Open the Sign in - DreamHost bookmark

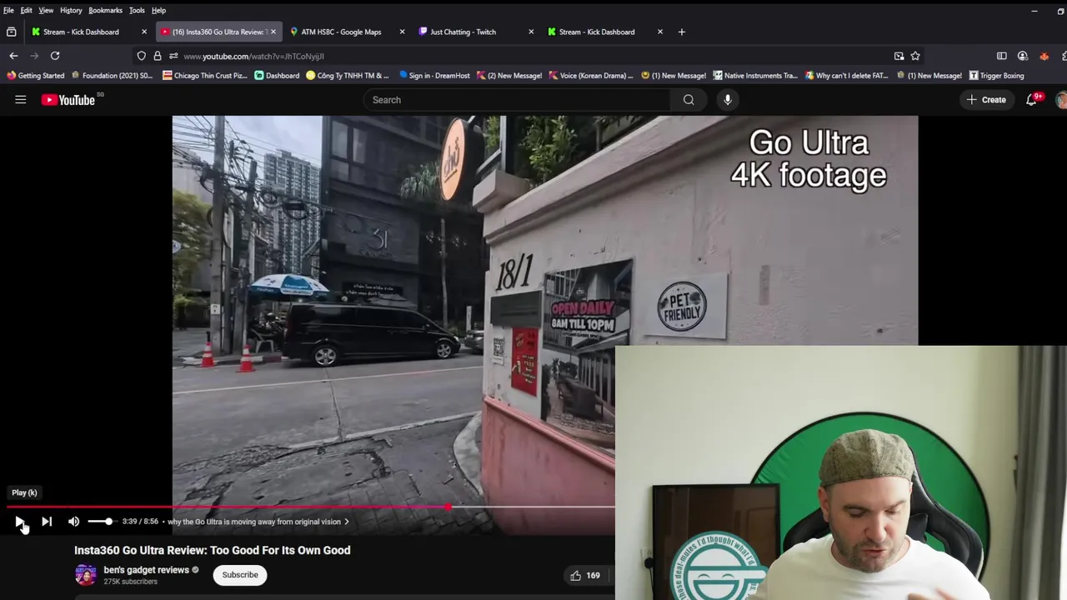point(434,76)
